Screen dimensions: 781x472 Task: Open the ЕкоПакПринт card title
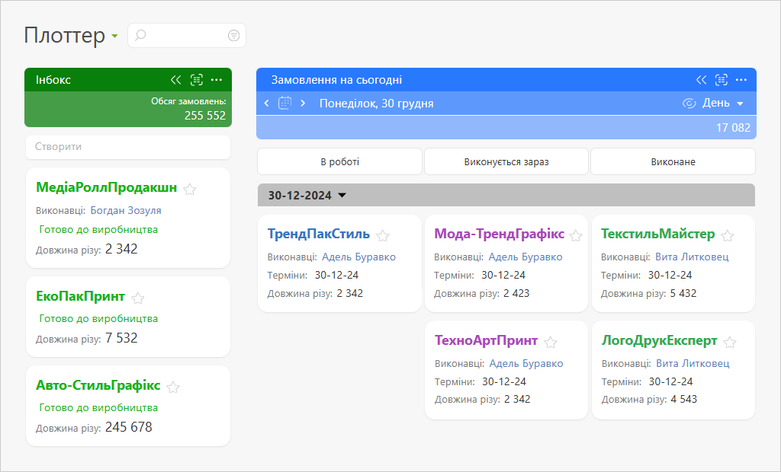point(80,296)
